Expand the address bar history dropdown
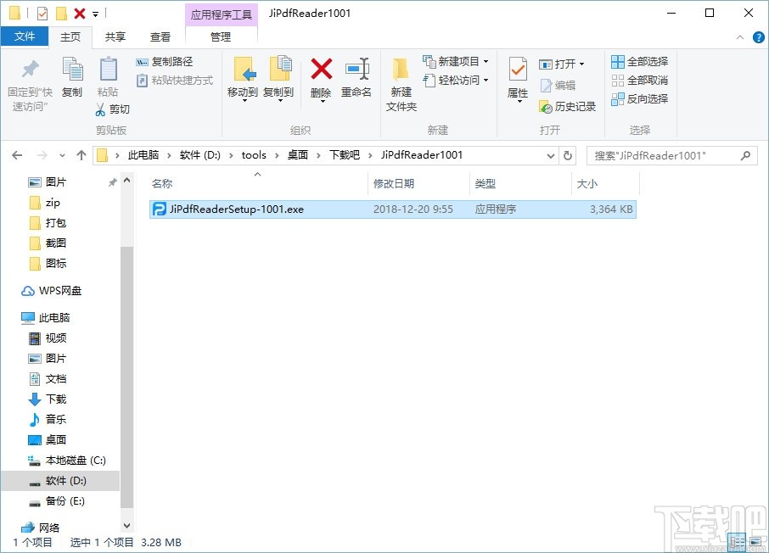 tap(551, 156)
